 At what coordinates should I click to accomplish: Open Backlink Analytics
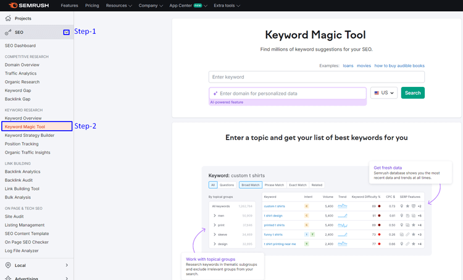(22, 171)
